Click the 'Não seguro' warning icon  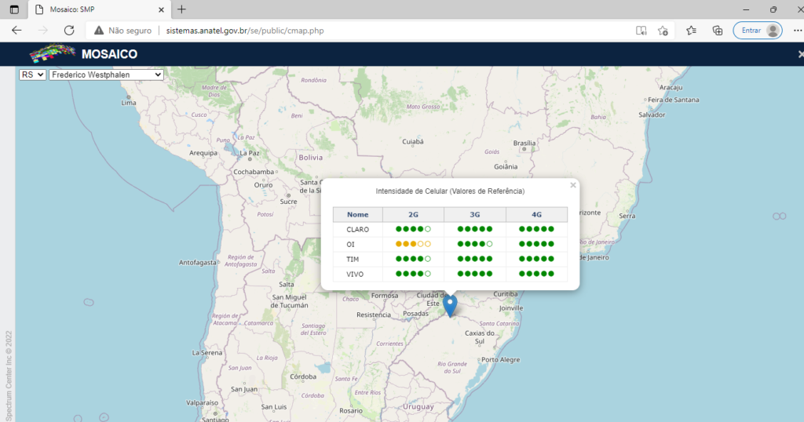99,31
